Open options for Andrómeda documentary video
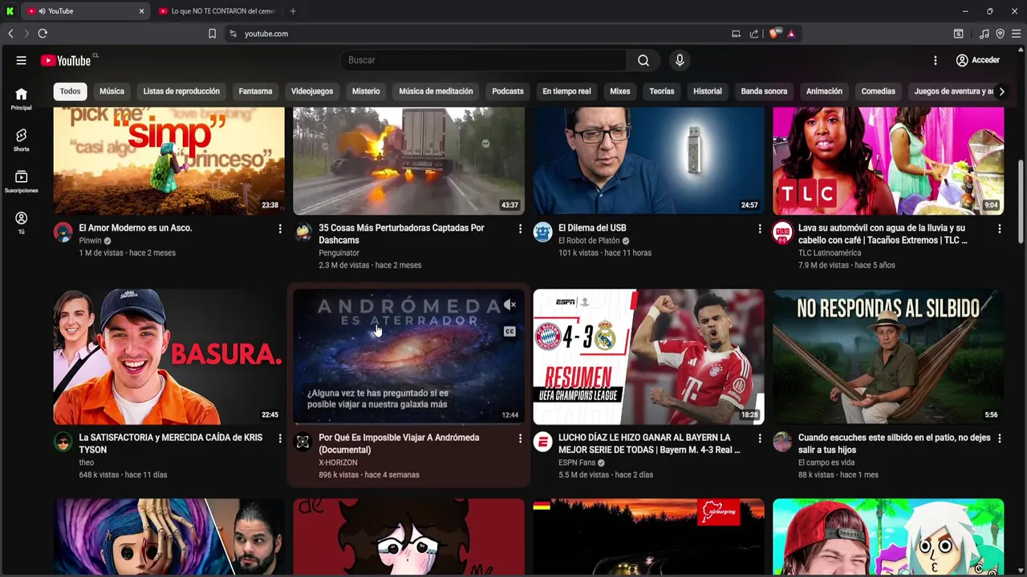The image size is (1027, 577). pos(520,438)
